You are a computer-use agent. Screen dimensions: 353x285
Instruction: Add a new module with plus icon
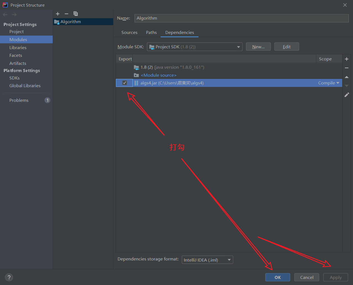[58, 14]
